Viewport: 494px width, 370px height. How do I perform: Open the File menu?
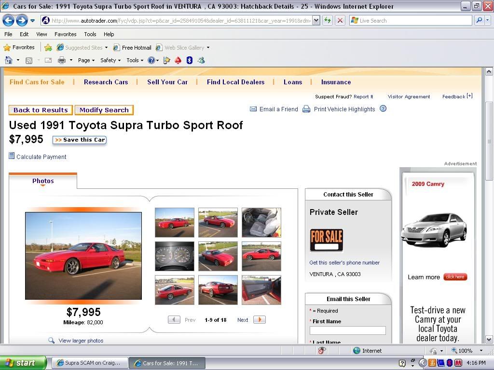click(x=9, y=34)
